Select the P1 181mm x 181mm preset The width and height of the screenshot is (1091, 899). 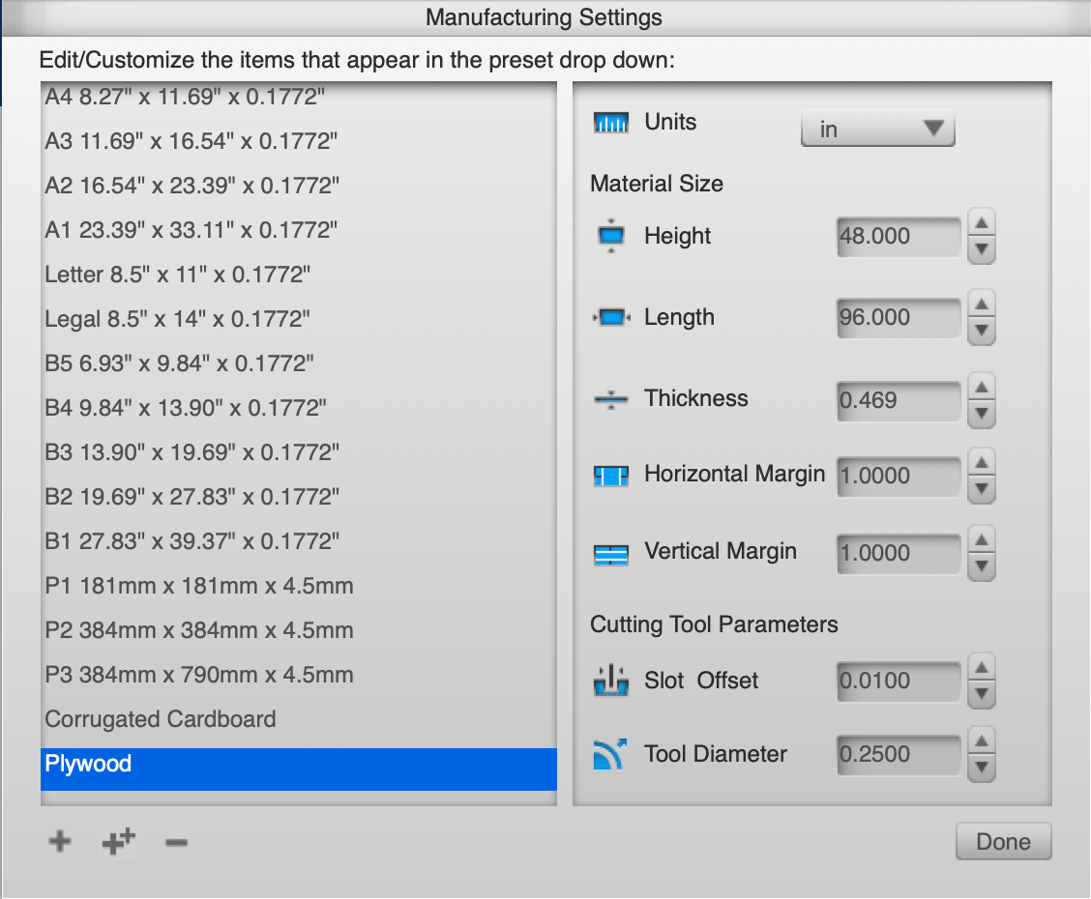point(299,586)
